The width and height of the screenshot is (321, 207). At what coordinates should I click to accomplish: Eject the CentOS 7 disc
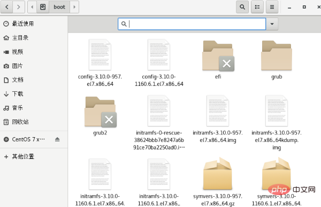[x=57, y=139]
